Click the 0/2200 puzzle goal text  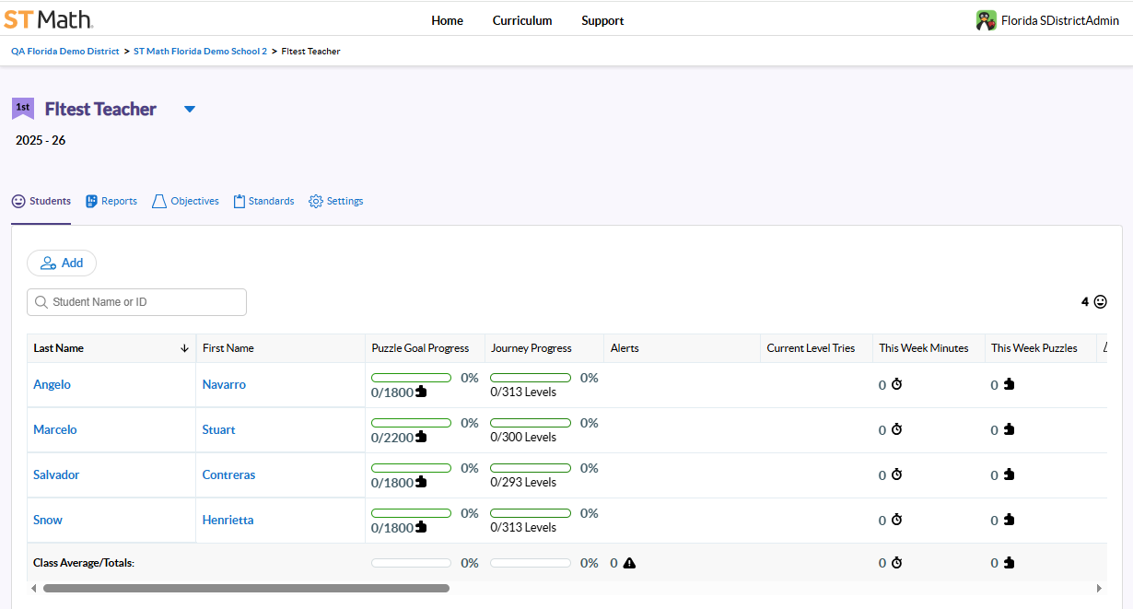[x=392, y=438]
